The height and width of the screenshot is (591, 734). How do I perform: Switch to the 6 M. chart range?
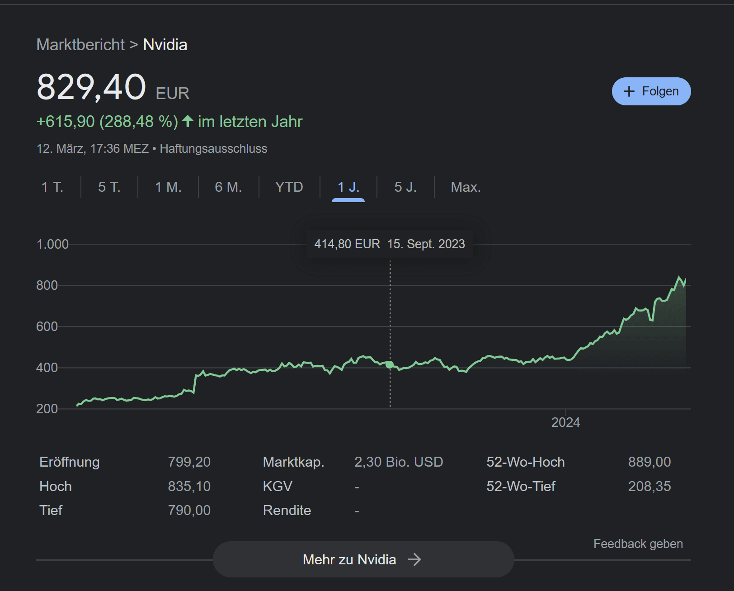tap(228, 187)
